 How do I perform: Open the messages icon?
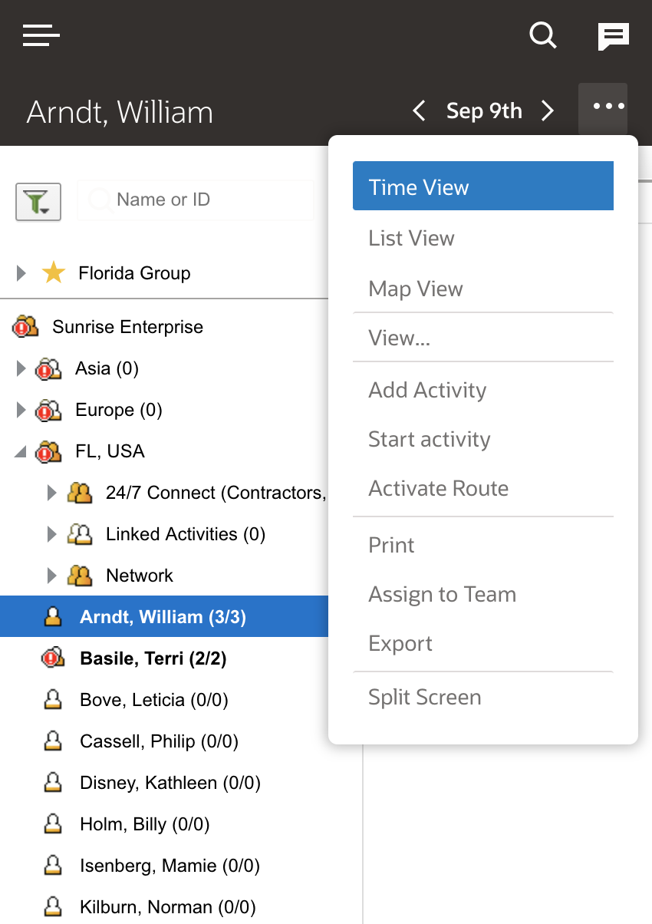pyautogui.click(x=614, y=35)
